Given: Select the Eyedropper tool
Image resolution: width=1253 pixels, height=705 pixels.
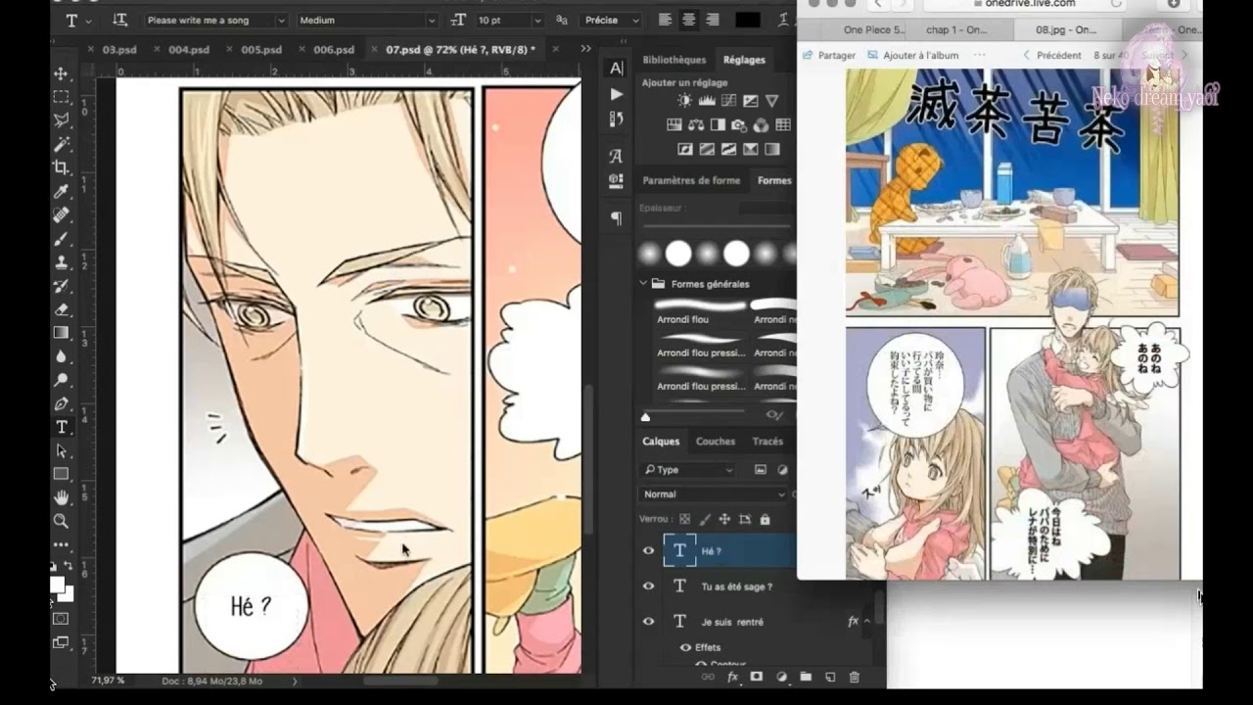Looking at the screenshot, I should pyautogui.click(x=61, y=191).
